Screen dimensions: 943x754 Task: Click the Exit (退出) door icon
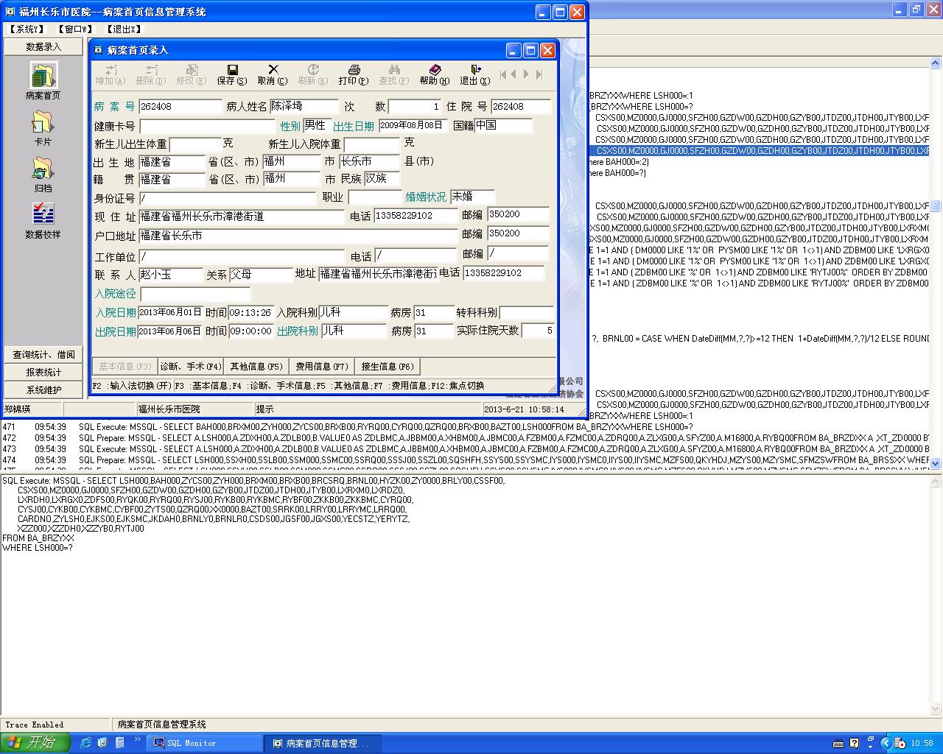tap(474, 74)
